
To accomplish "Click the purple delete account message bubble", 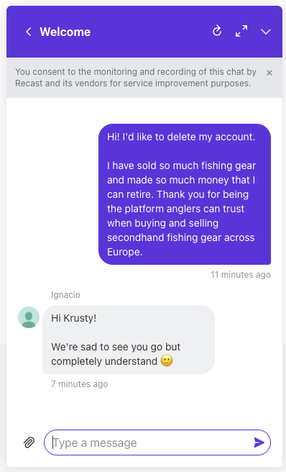I will pyautogui.click(x=185, y=194).
